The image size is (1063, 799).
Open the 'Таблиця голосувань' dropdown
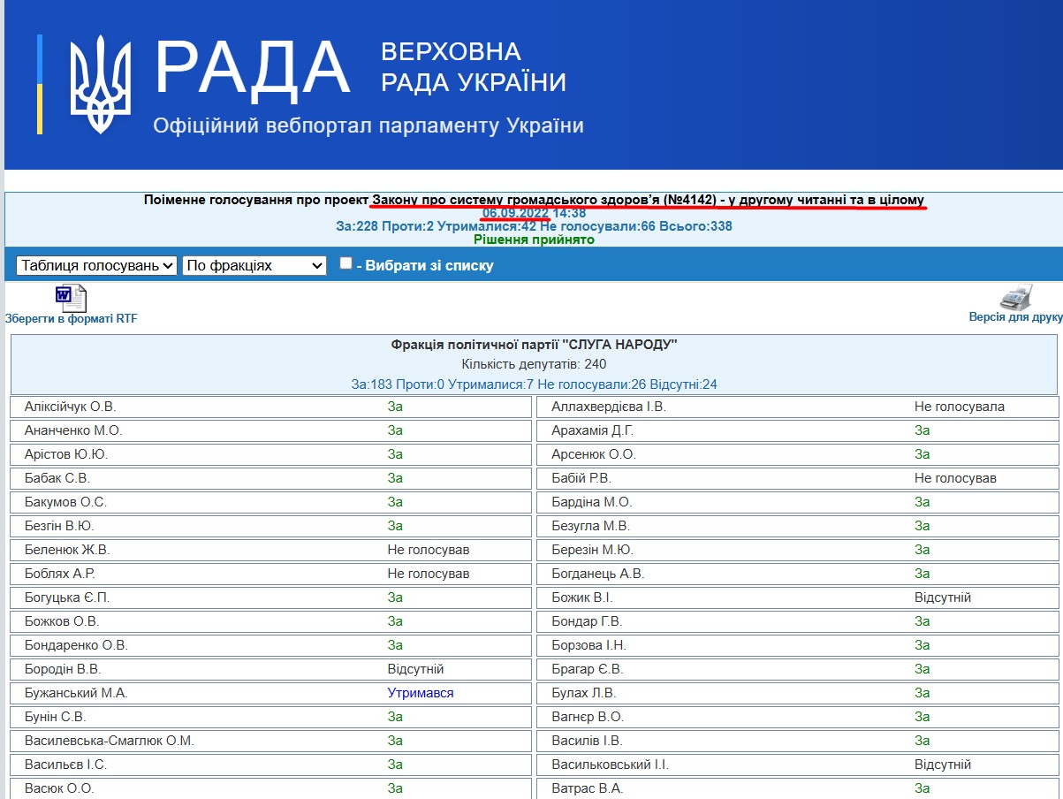pos(97,265)
